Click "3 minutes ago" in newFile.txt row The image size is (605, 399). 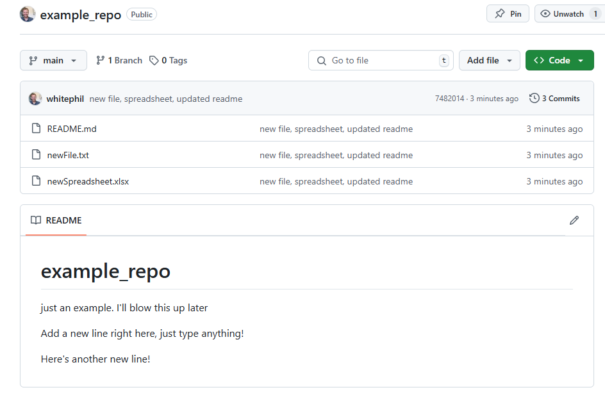pos(554,155)
